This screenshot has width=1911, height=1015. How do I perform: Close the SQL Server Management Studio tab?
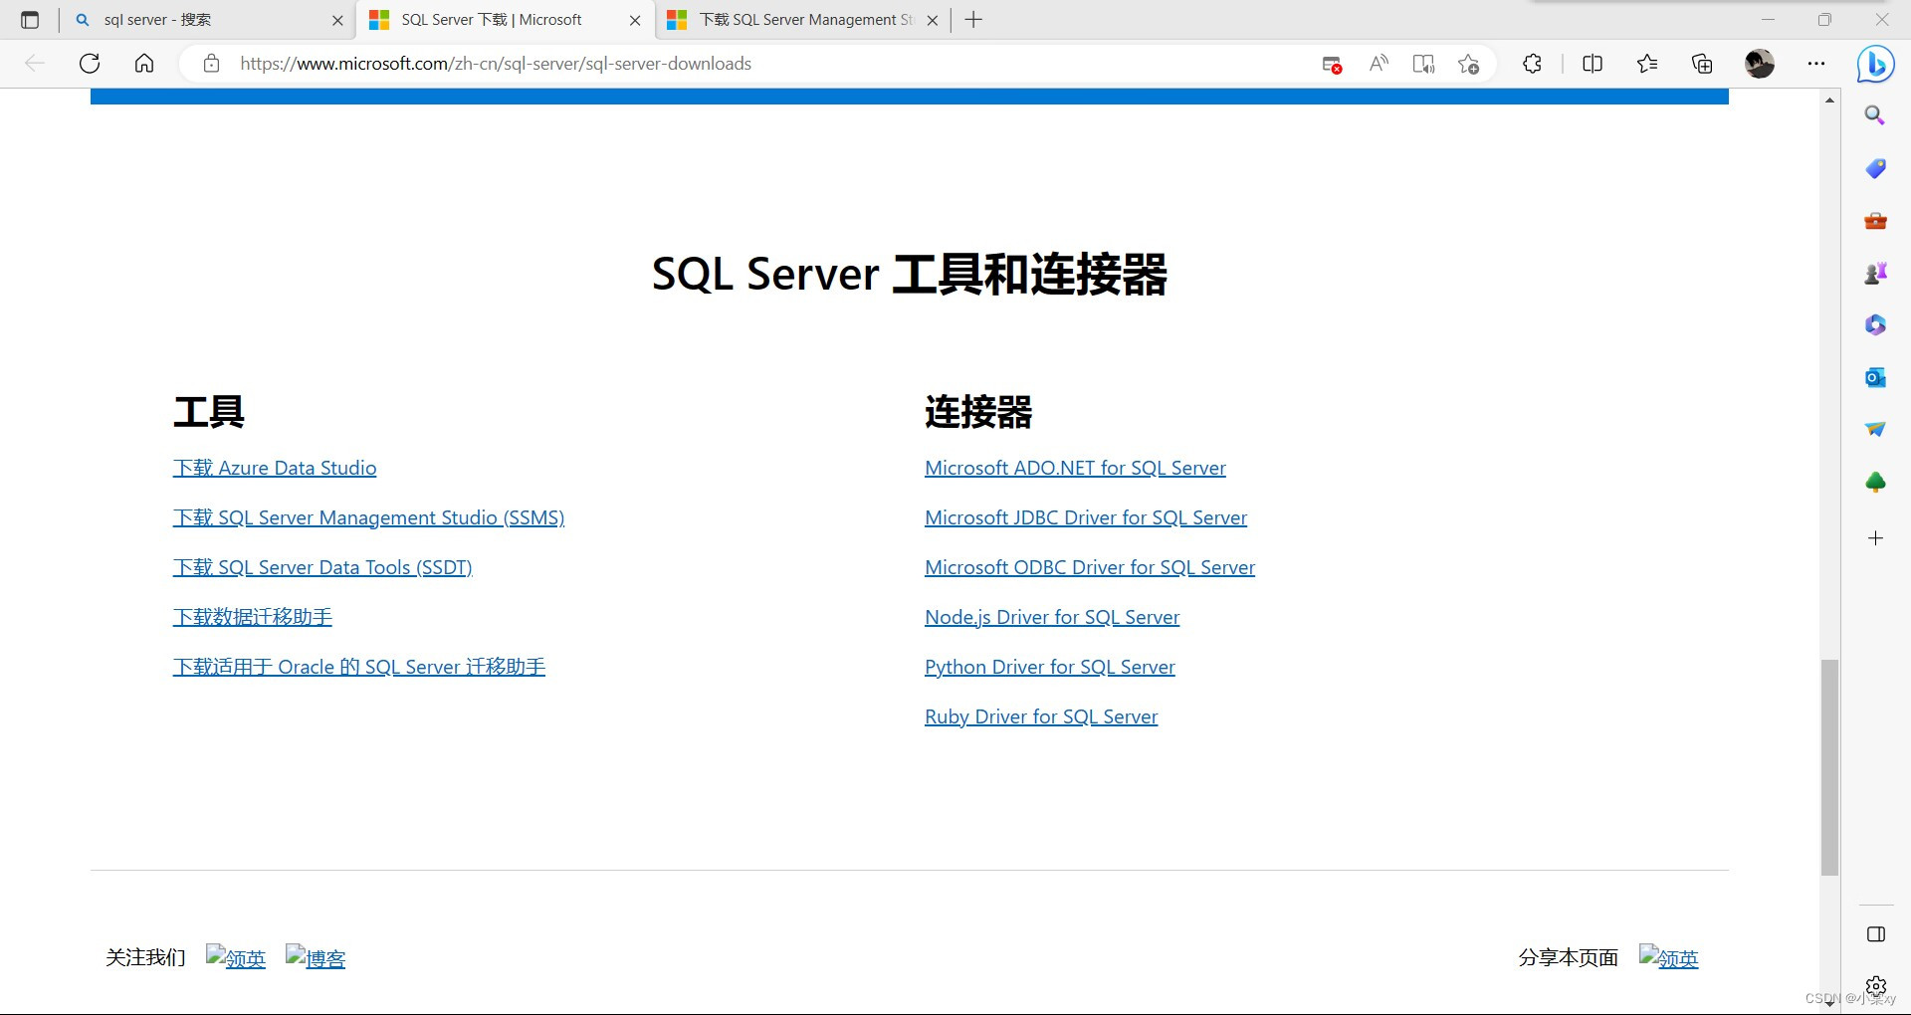point(933,20)
